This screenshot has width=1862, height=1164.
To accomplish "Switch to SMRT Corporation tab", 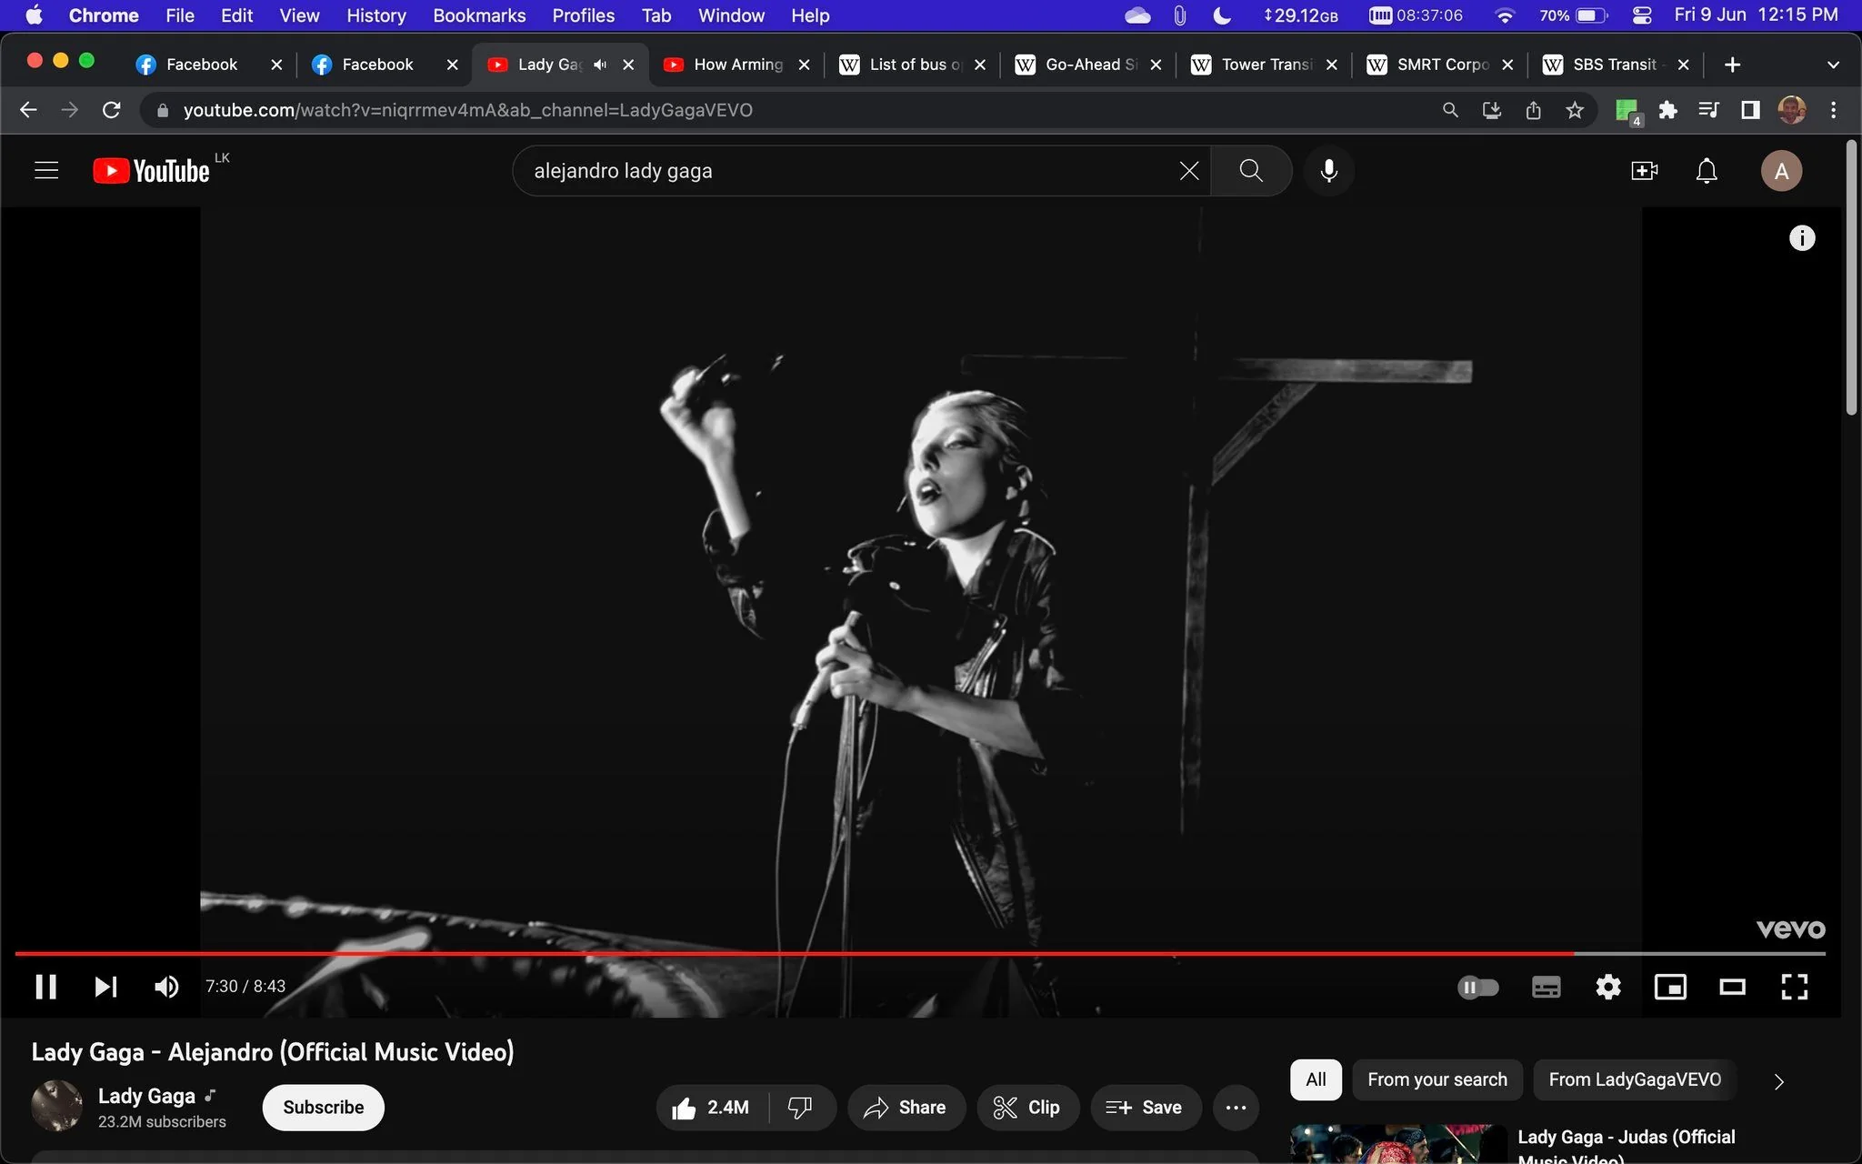I will point(1442,65).
